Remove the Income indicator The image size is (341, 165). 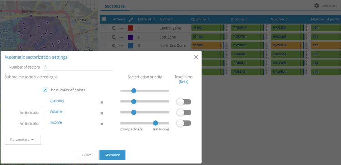pyautogui.click(x=102, y=124)
